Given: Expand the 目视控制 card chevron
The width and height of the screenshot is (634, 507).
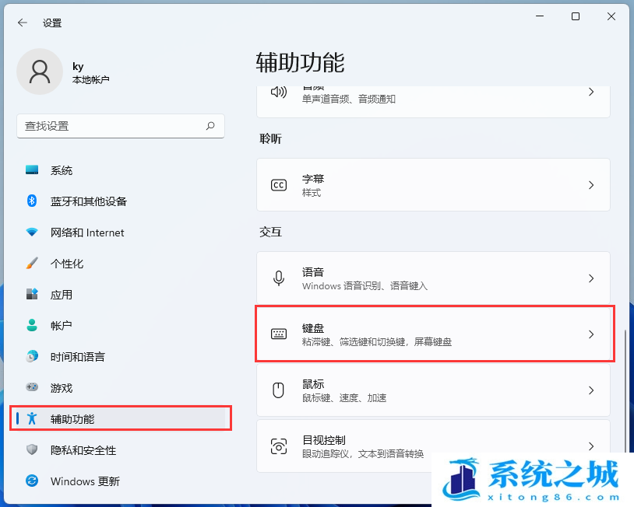Looking at the screenshot, I should 591,446.
